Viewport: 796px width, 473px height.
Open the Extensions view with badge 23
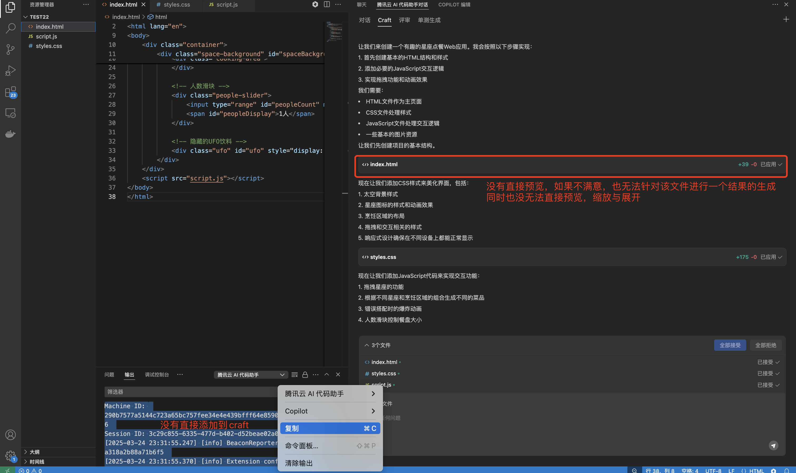pyautogui.click(x=11, y=92)
